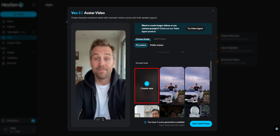Viewport: 280px width, 136px height.
Task: Click the Next: Add Prompt button
Action: [x=201, y=124]
